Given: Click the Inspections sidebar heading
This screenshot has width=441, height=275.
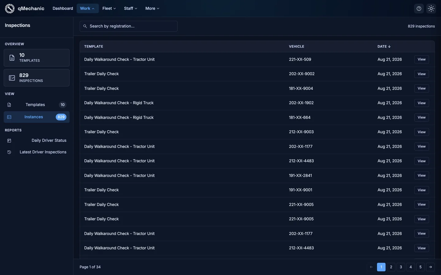Looking at the screenshot, I should (x=17, y=25).
